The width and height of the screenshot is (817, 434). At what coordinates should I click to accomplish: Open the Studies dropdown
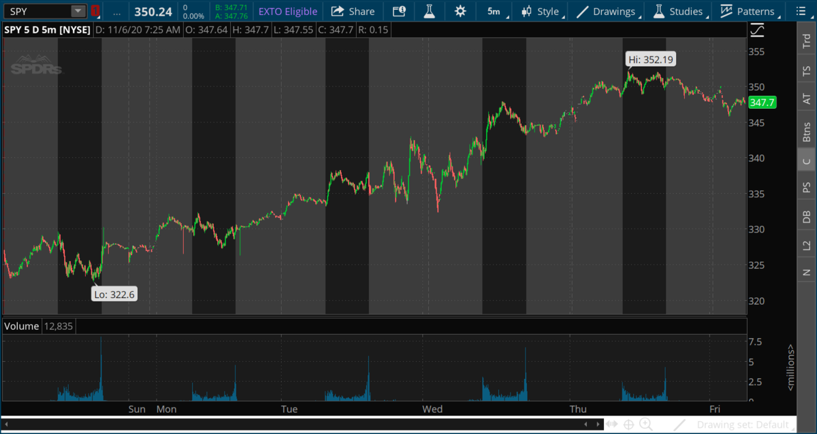680,12
